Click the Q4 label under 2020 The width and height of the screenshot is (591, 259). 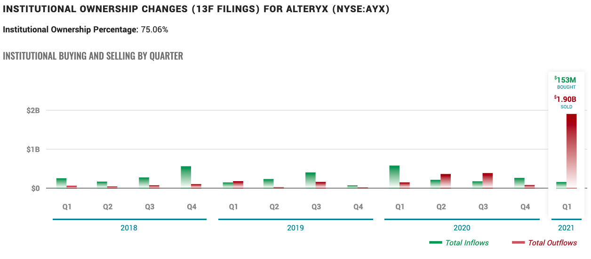pyautogui.click(x=525, y=207)
